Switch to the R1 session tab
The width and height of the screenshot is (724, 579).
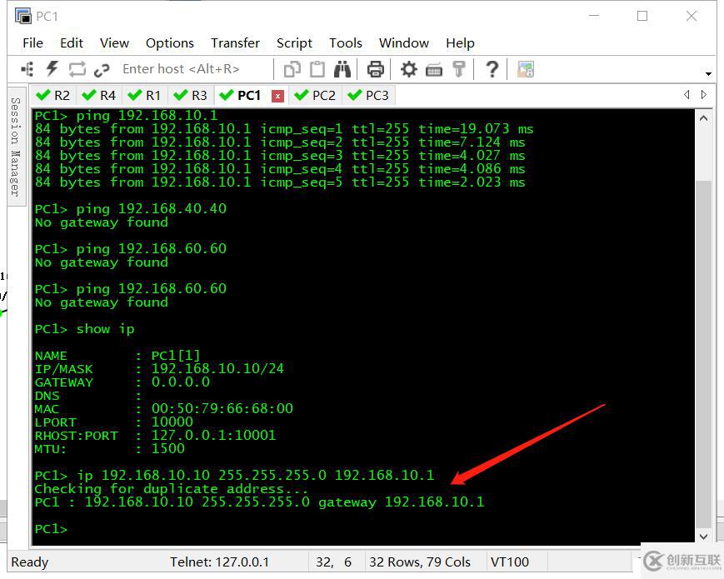pyautogui.click(x=144, y=96)
